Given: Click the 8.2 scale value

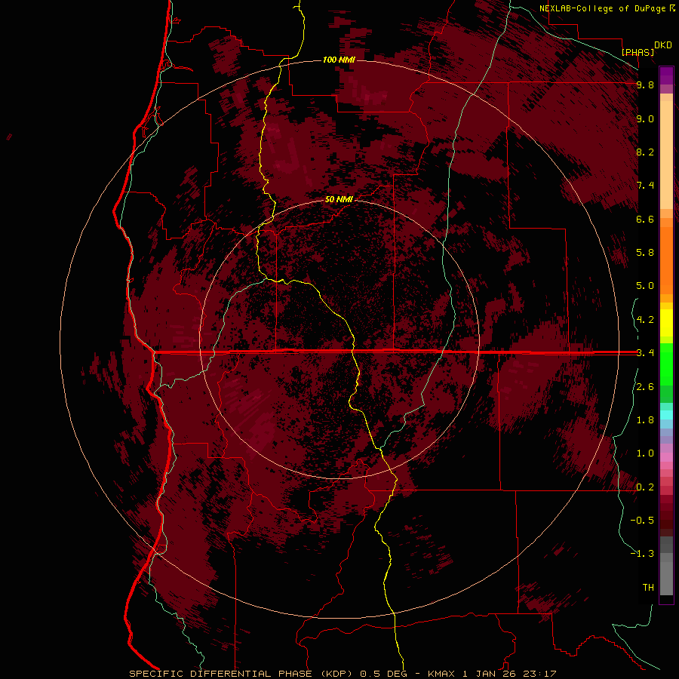Looking at the screenshot, I should (645, 152).
